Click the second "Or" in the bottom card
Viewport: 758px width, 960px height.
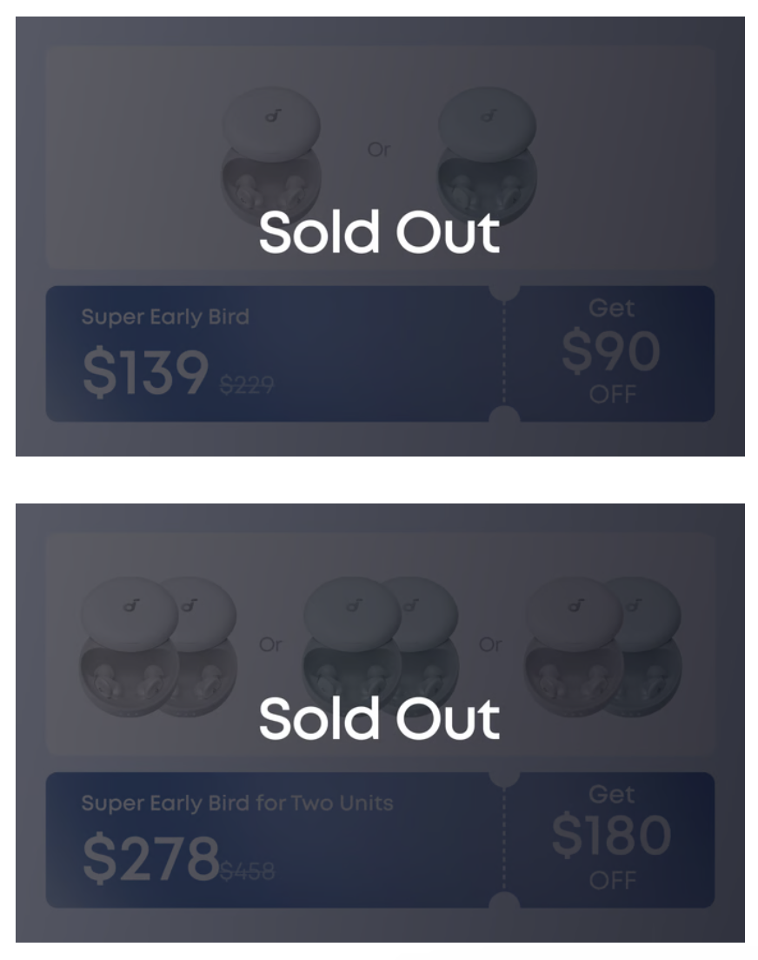491,645
